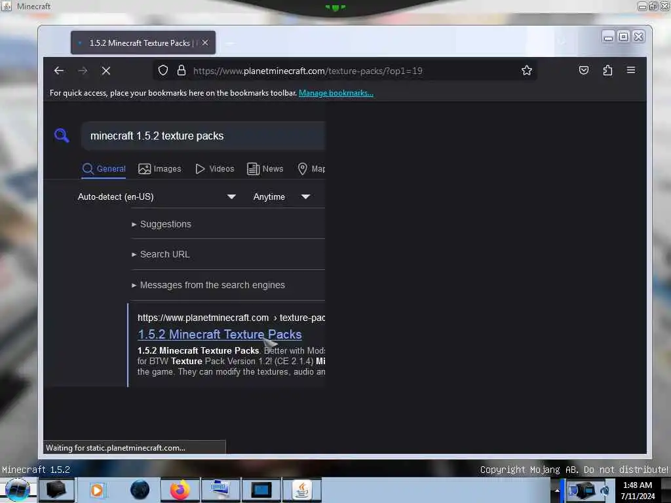Click the greyed forward arrow button
Screen dimensions: 671x503
pyautogui.click(x=83, y=71)
